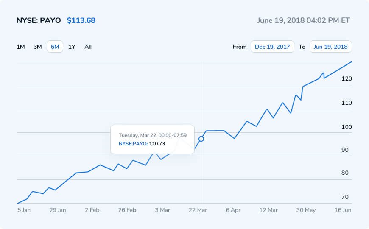
Task: Click the 30 May x-axis label
Action: (x=305, y=209)
